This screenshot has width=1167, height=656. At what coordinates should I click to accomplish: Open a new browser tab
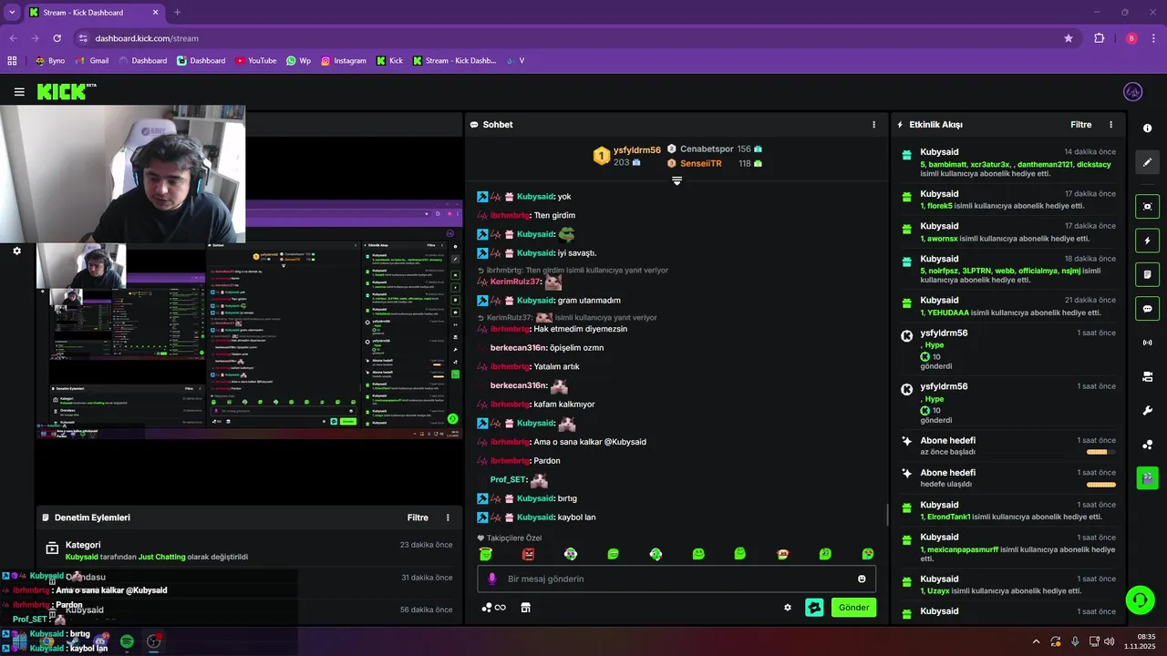(x=177, y=13)
